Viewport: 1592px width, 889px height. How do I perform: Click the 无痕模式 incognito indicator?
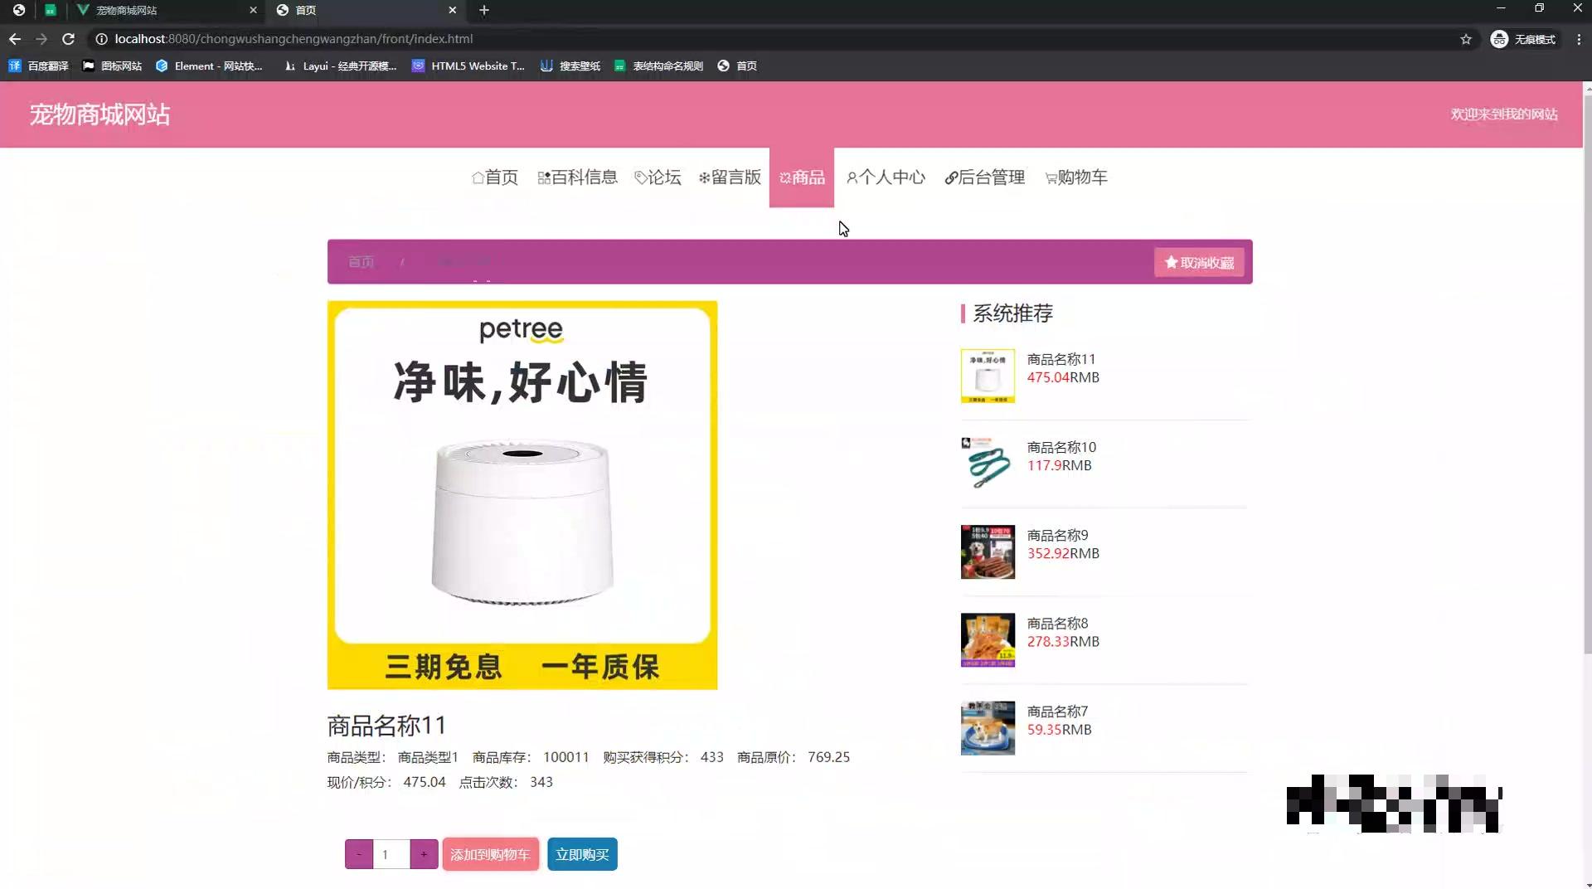pyautogui.click(x=1524, y=39)
